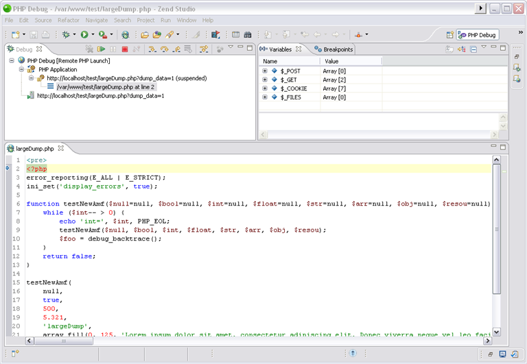The width and height of the screenshot is (527, 364).
Task: Click the green Run toolbar icon
Action: [84, 34]
